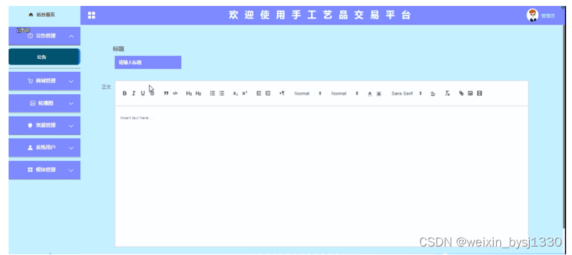Open the administrator avatar menu
The height and width of the screenshot is (255, 572).
(x=532, y=15)
